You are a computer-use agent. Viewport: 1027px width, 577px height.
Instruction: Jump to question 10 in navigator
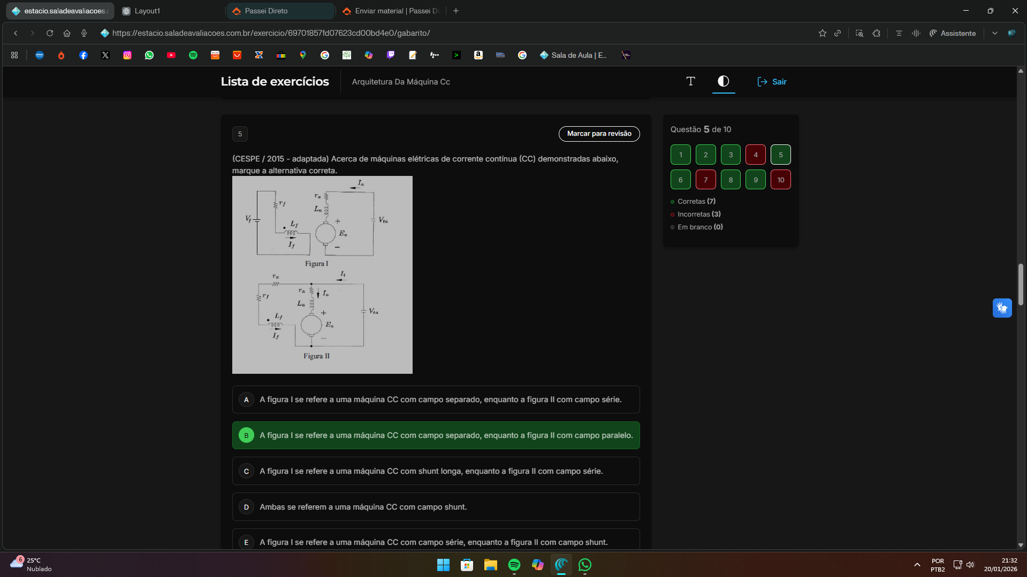tap(780, 180)
